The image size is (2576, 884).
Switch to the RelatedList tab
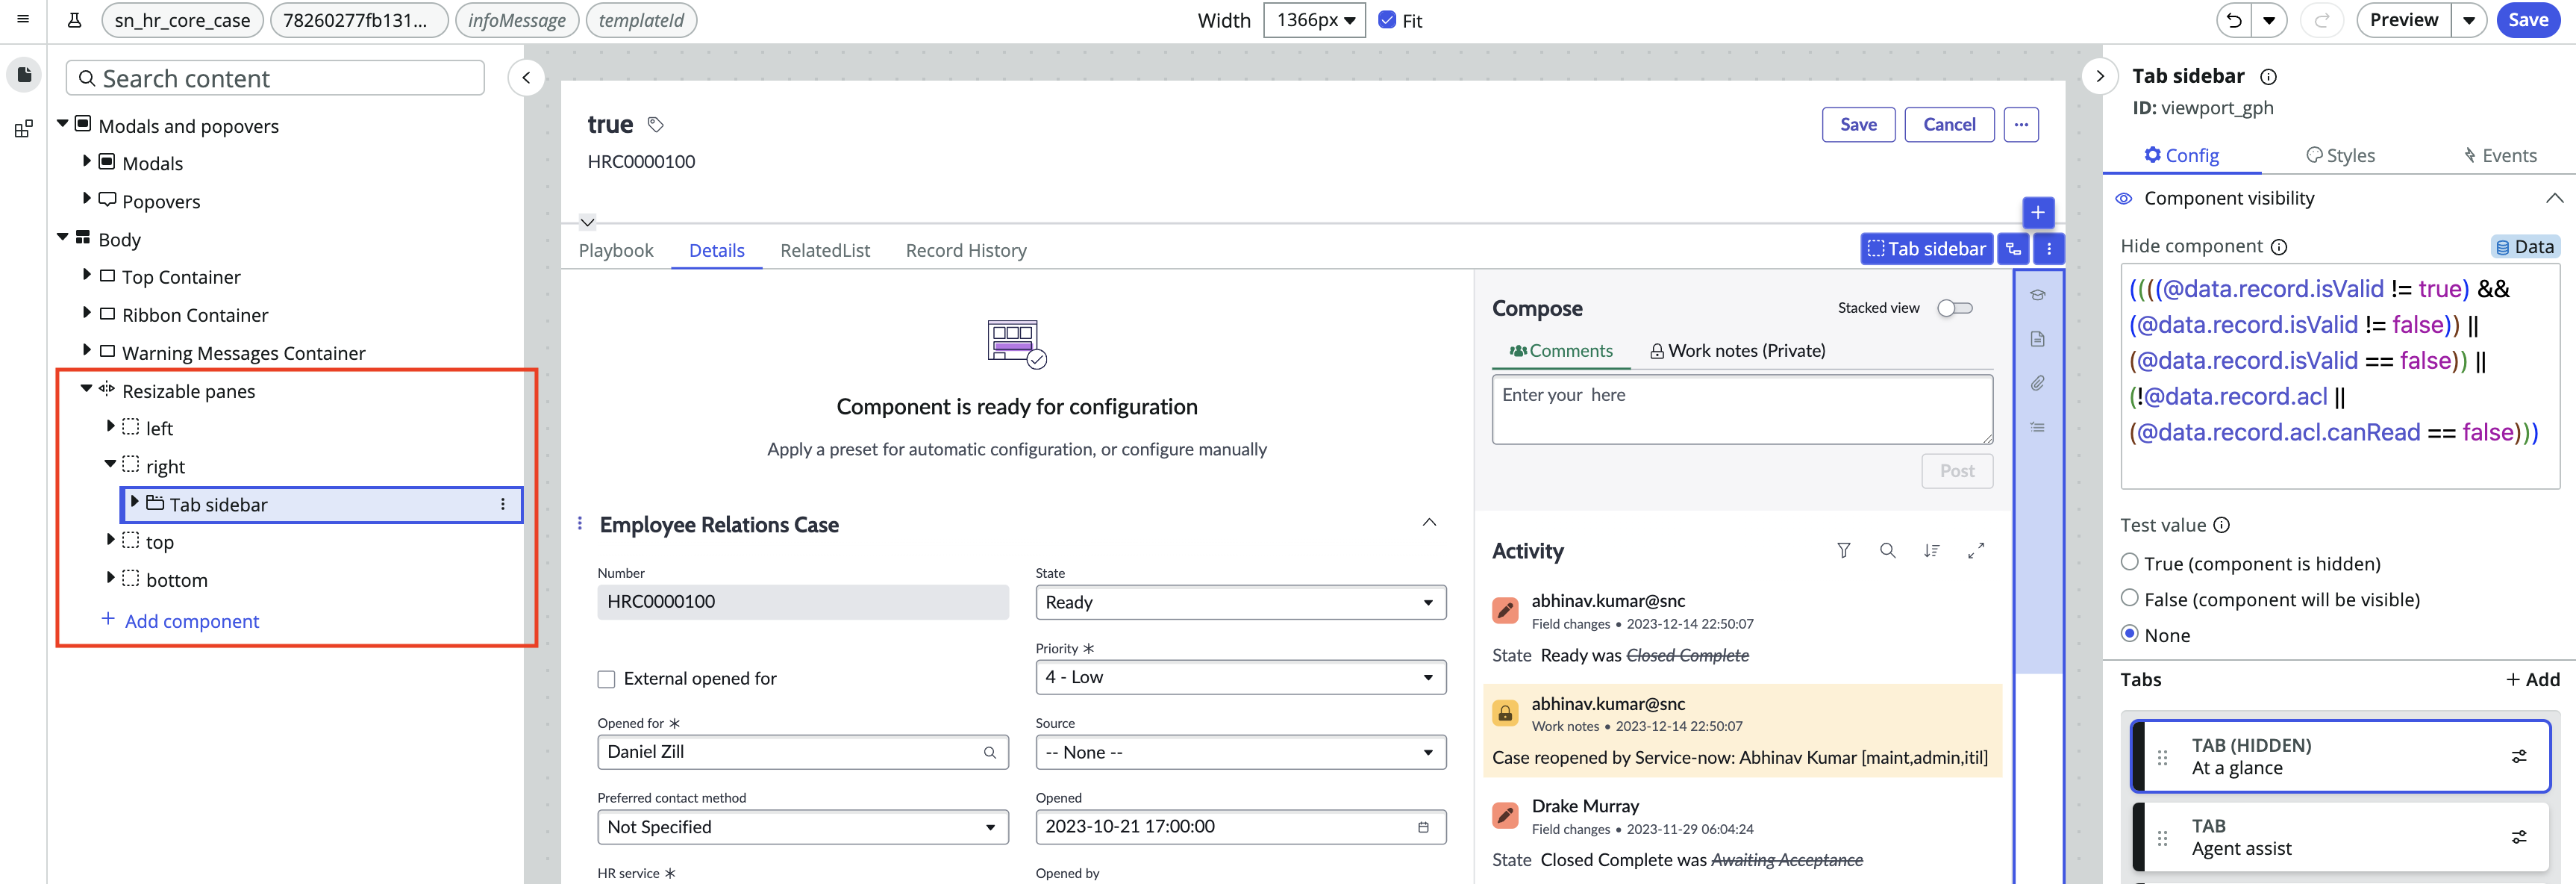pos(825,250)
